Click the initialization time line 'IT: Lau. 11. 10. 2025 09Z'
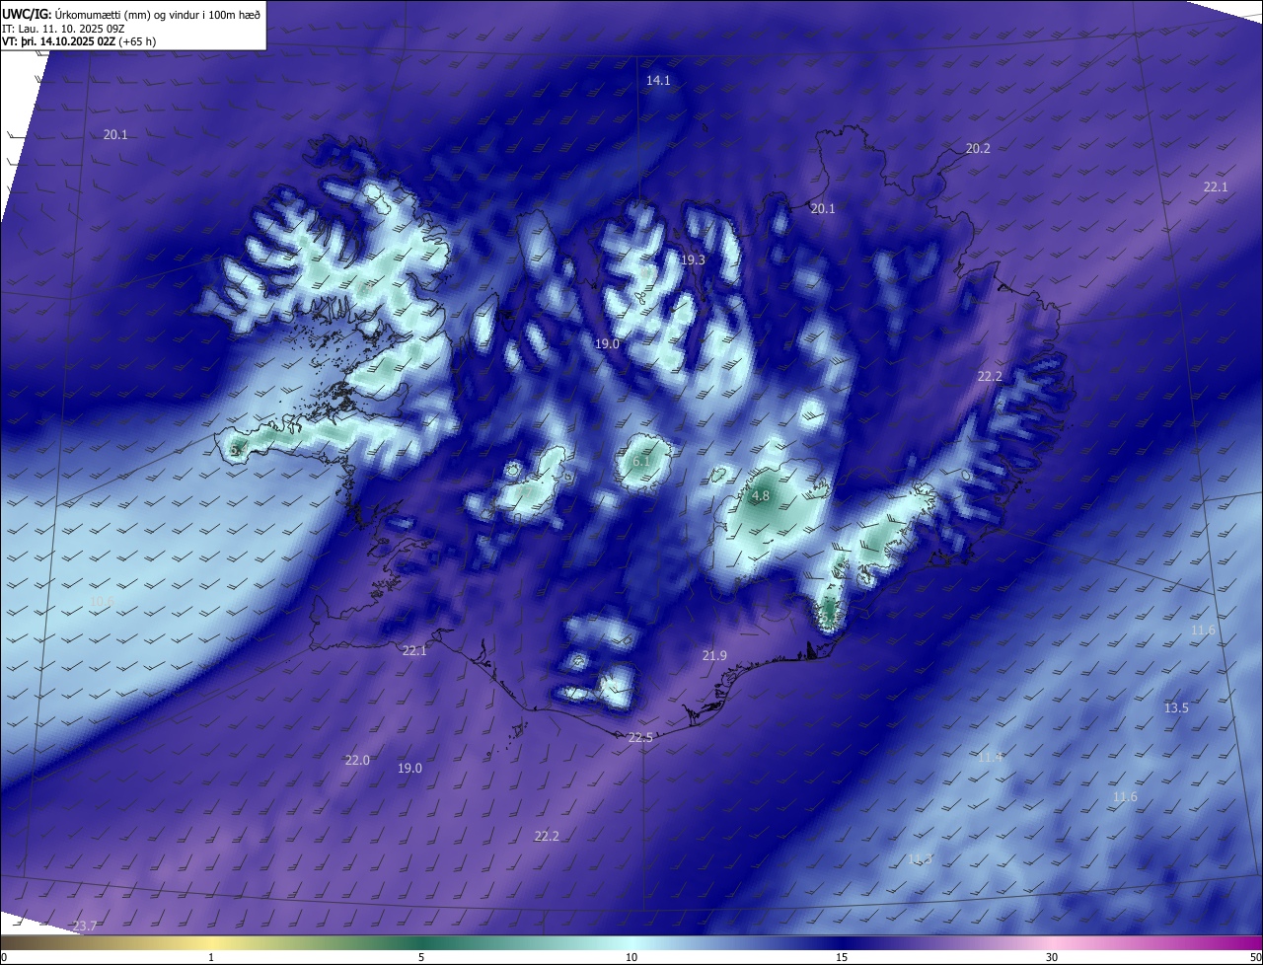This screenshot has height=965, width=1263. pyautogui.click(x=63, y=29)
